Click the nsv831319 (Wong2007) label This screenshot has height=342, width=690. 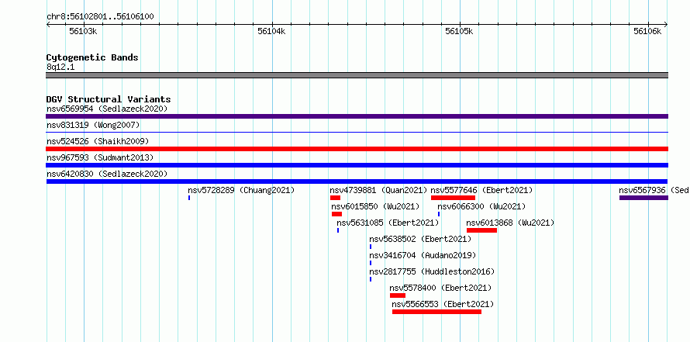(x=93, y=125)
